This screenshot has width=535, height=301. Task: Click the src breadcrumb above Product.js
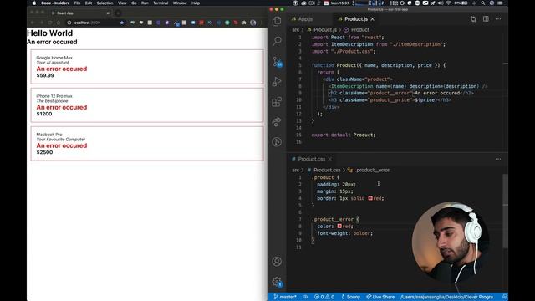pyautogui.click(x=295, y=30)
